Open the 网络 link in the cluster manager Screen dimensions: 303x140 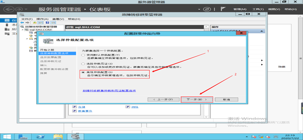point(135,107)
